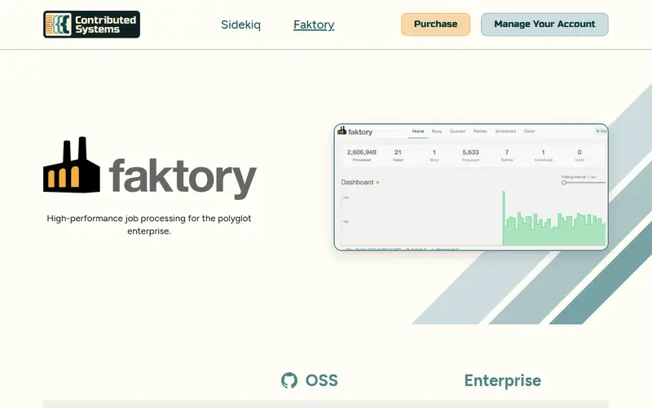Screen dimensions: 652x408
Task: Select the Queues tab in dashboard screenshot
Action: coord(457,131)
